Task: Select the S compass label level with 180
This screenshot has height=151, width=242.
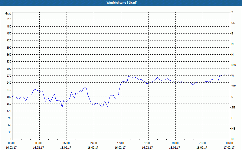Action: (232, 97)
